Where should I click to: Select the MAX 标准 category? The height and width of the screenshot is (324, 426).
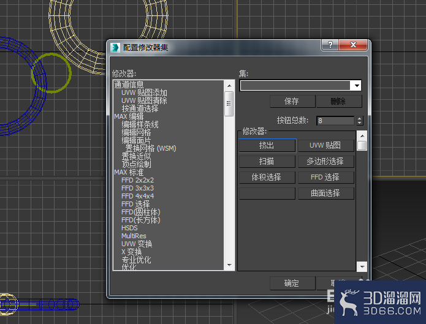point(129,172)
